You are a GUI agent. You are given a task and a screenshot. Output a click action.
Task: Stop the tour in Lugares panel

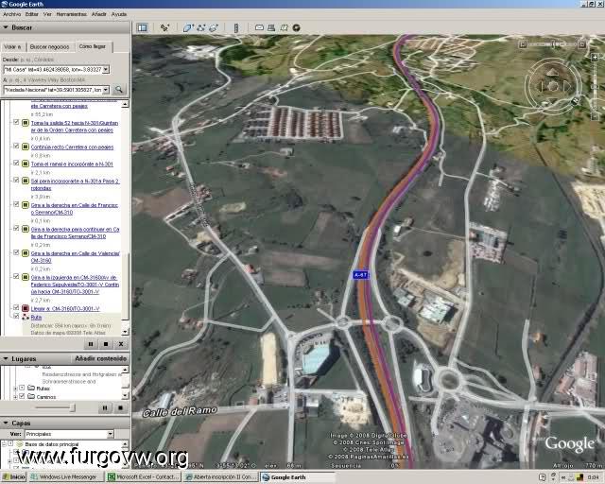[x=120, y=407]
